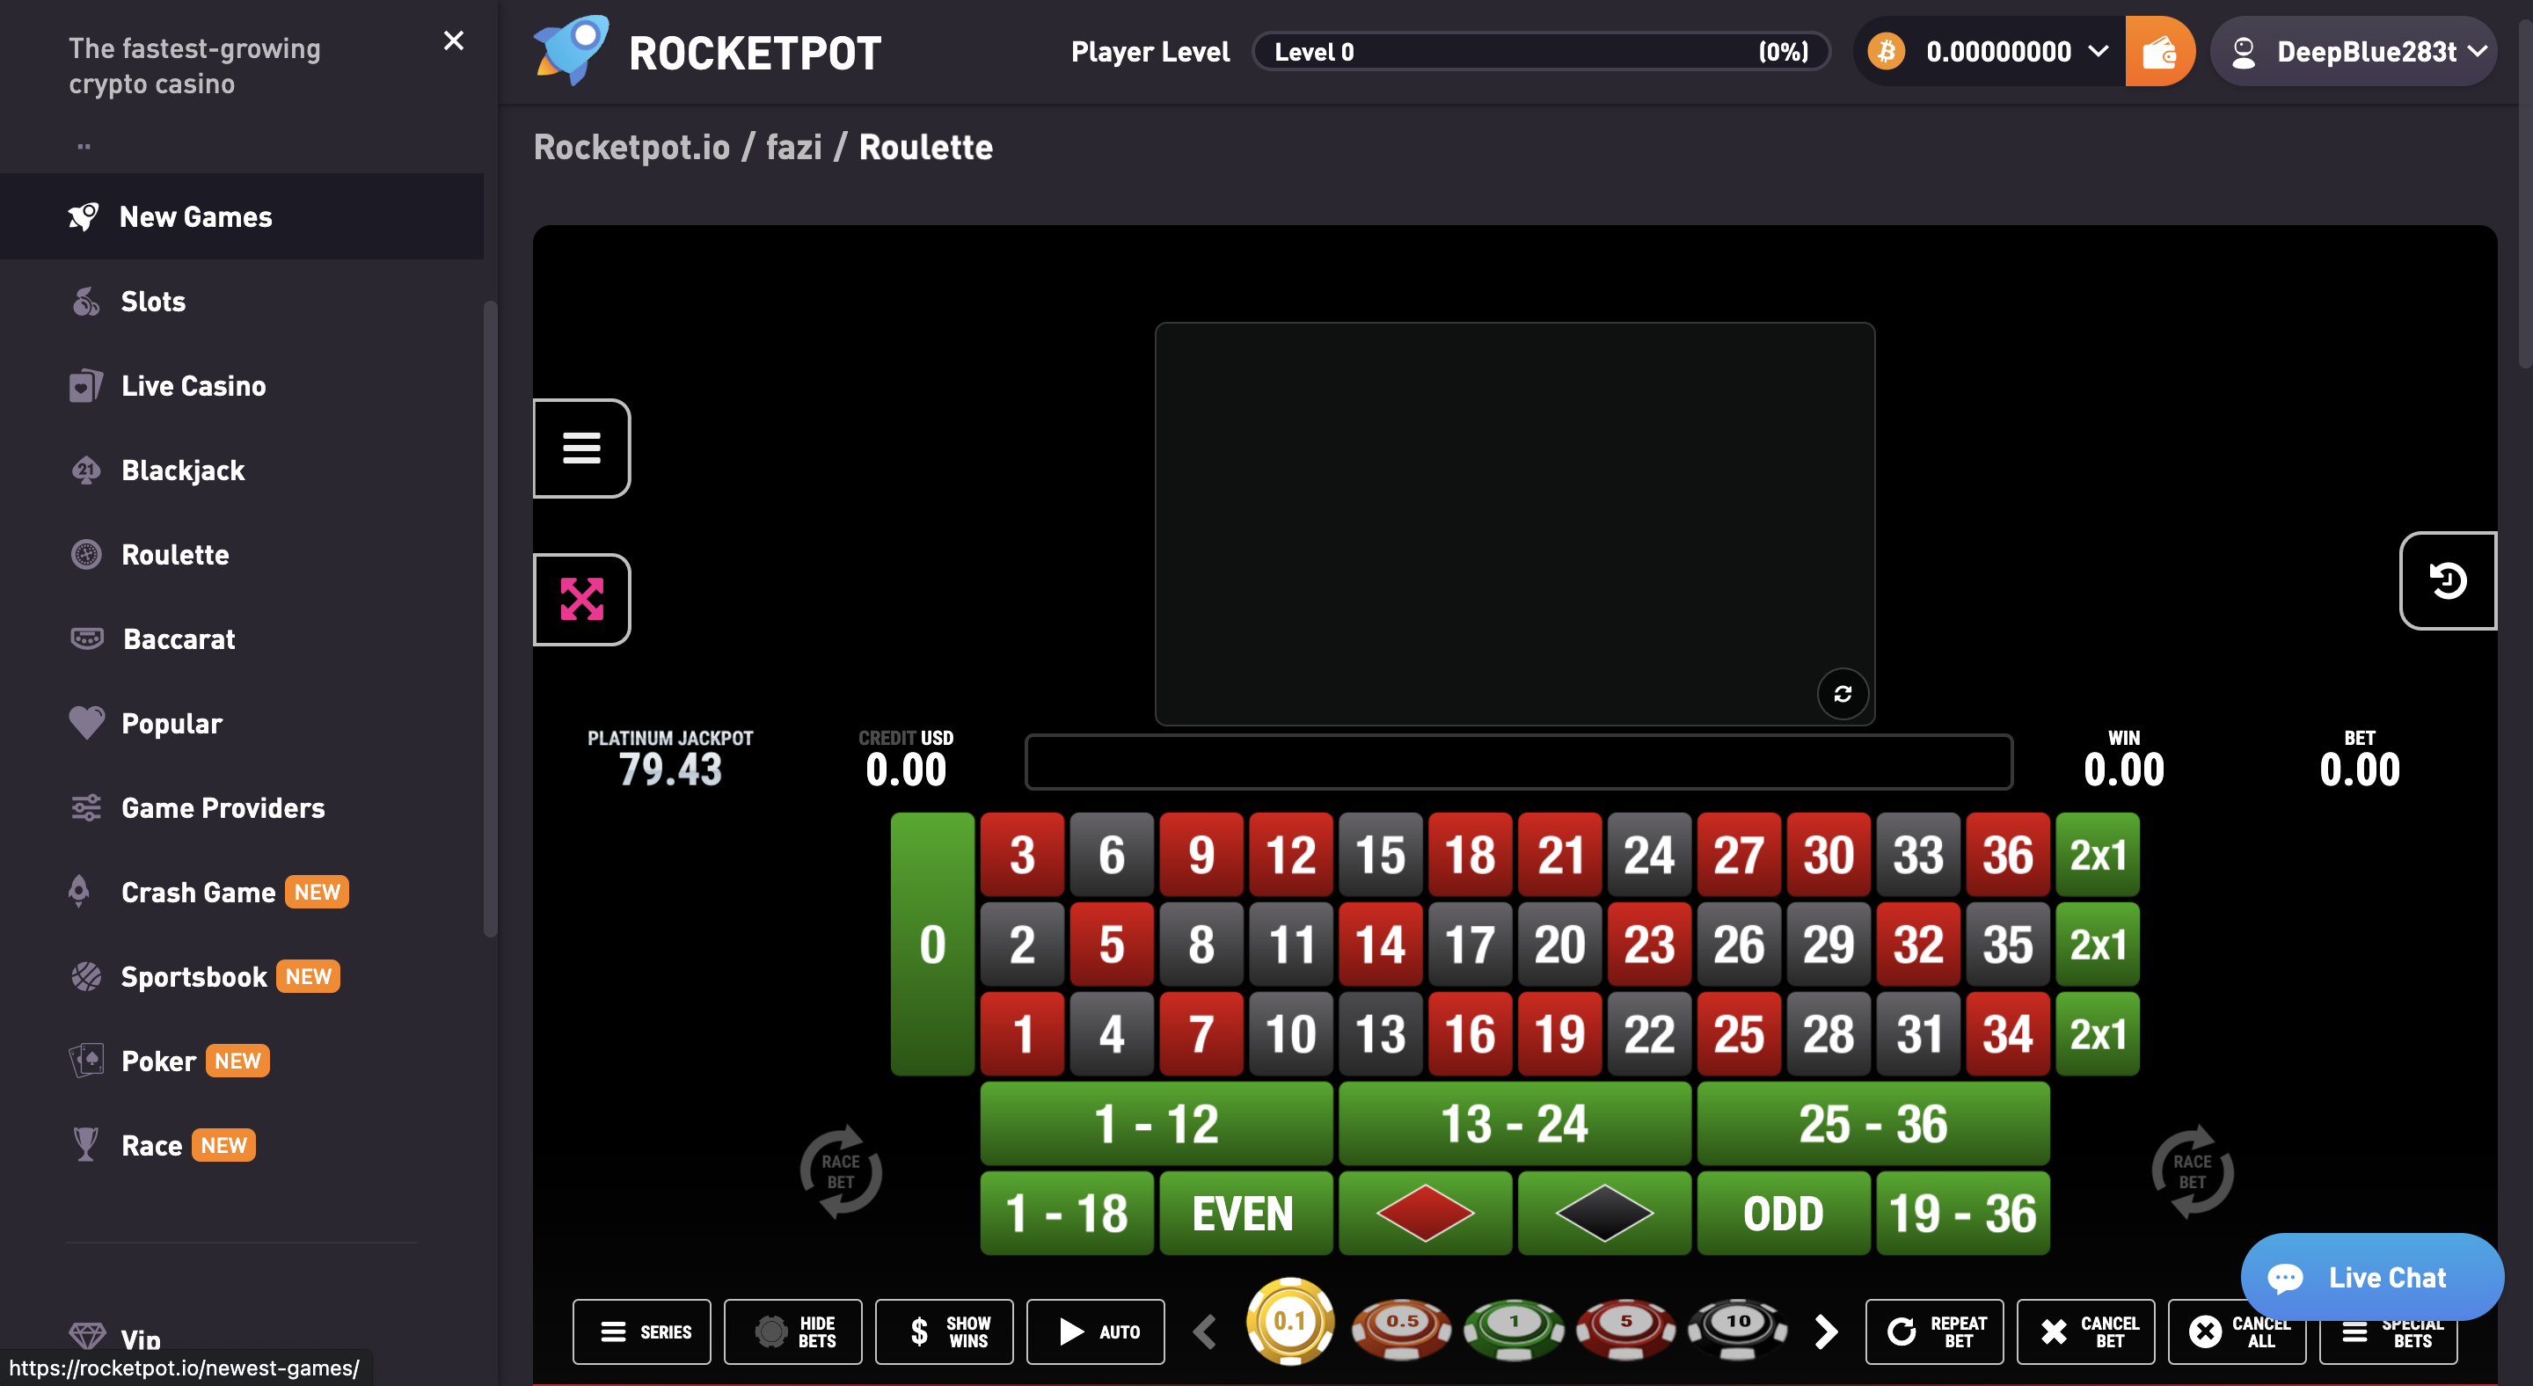Toggle fullscreen with pink arrows icon
Viewport: 2533px width, 1386px height.
click(x=581, y=599)
